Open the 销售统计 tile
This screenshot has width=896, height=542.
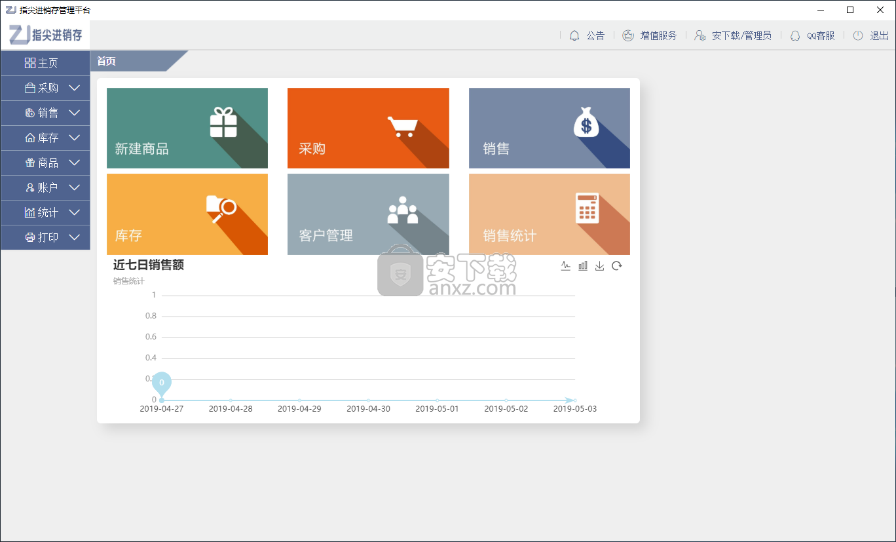tap(550, 214)
